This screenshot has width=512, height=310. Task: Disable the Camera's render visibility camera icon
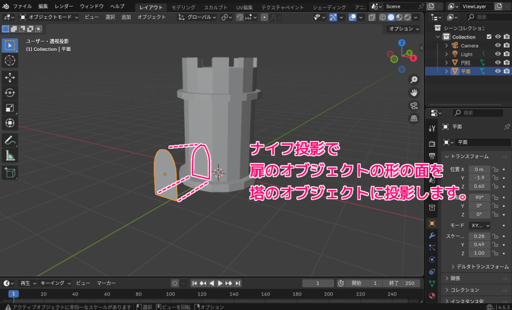tap(506, 45)
